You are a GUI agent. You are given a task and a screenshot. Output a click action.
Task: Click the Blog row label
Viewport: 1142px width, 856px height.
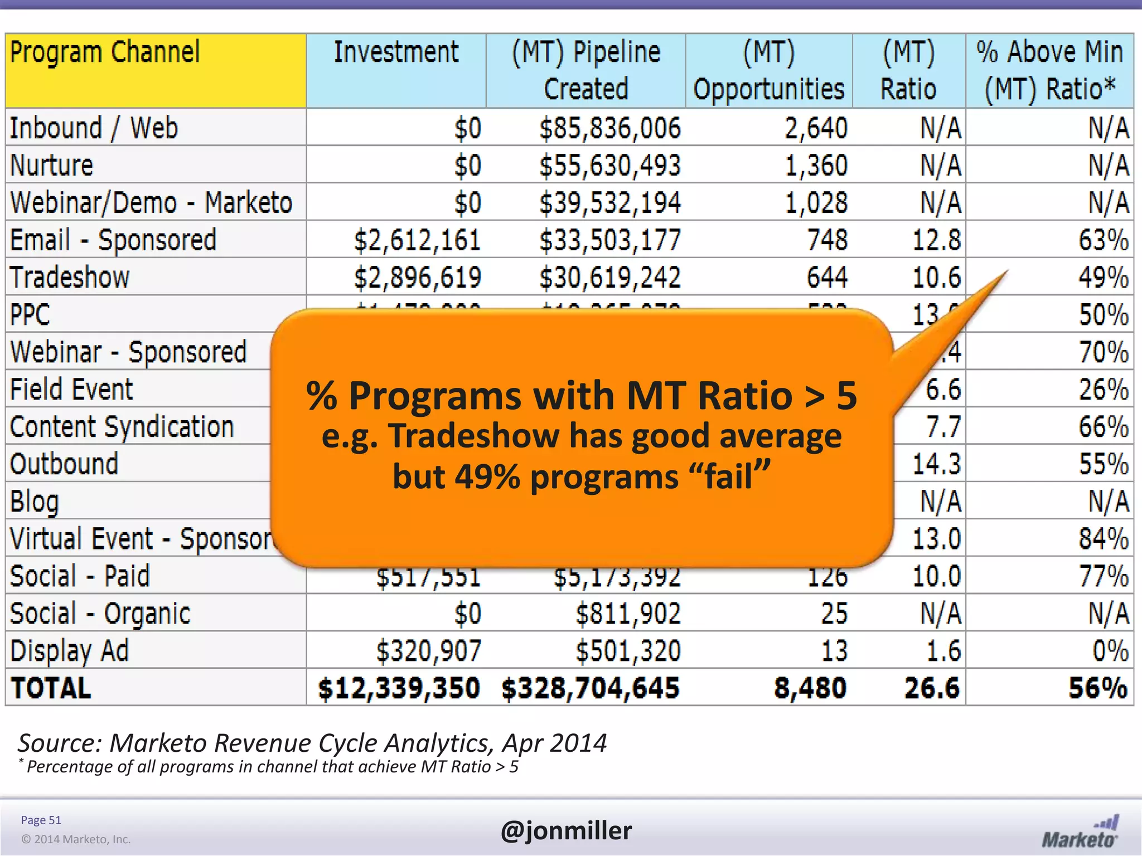(x=34, y=502)
